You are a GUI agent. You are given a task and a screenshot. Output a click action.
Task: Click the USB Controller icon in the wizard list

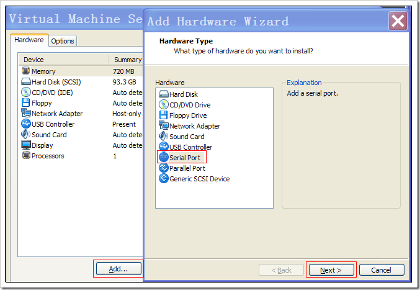[164, 147]
